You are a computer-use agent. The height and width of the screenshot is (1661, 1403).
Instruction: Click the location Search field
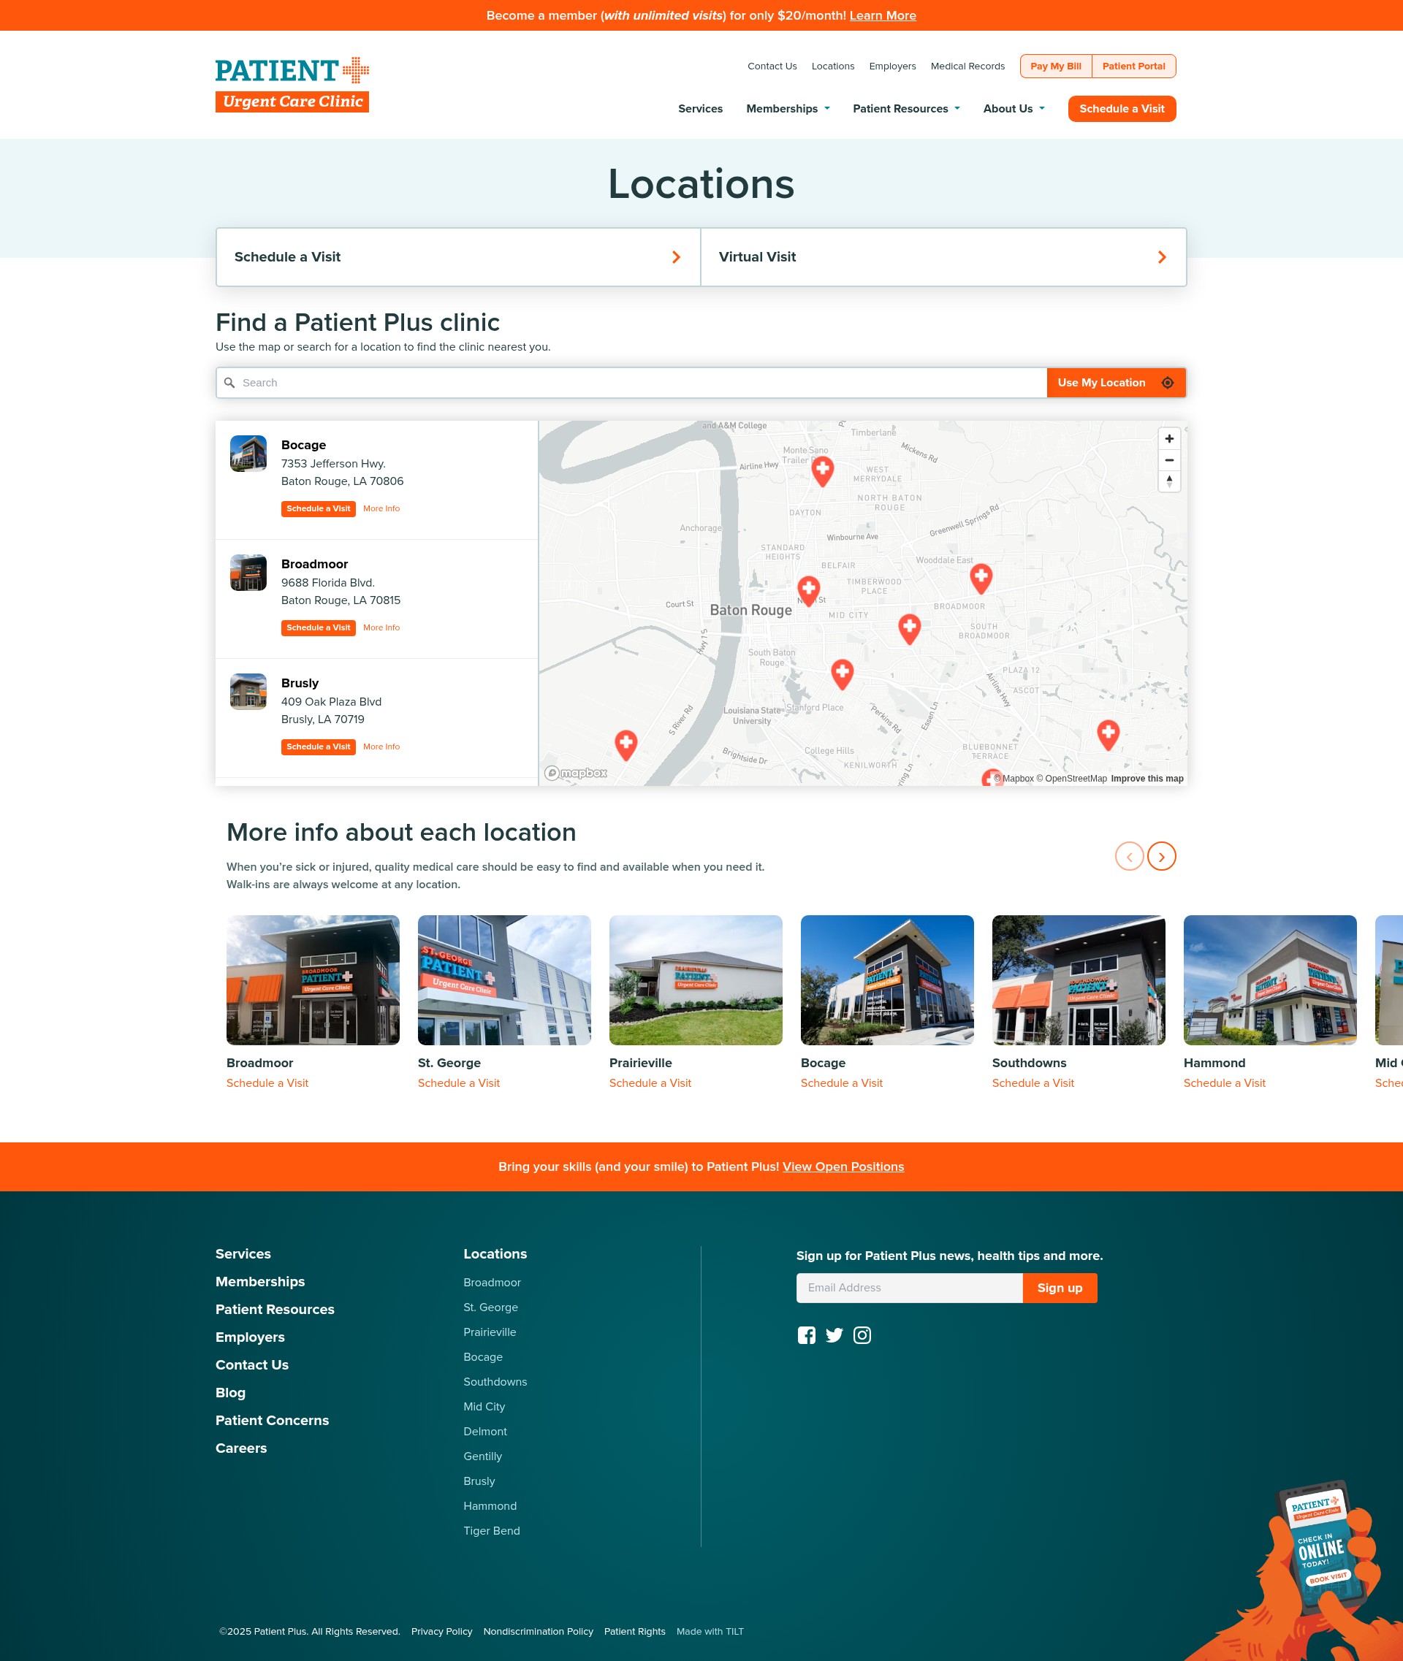pos(631,383)
